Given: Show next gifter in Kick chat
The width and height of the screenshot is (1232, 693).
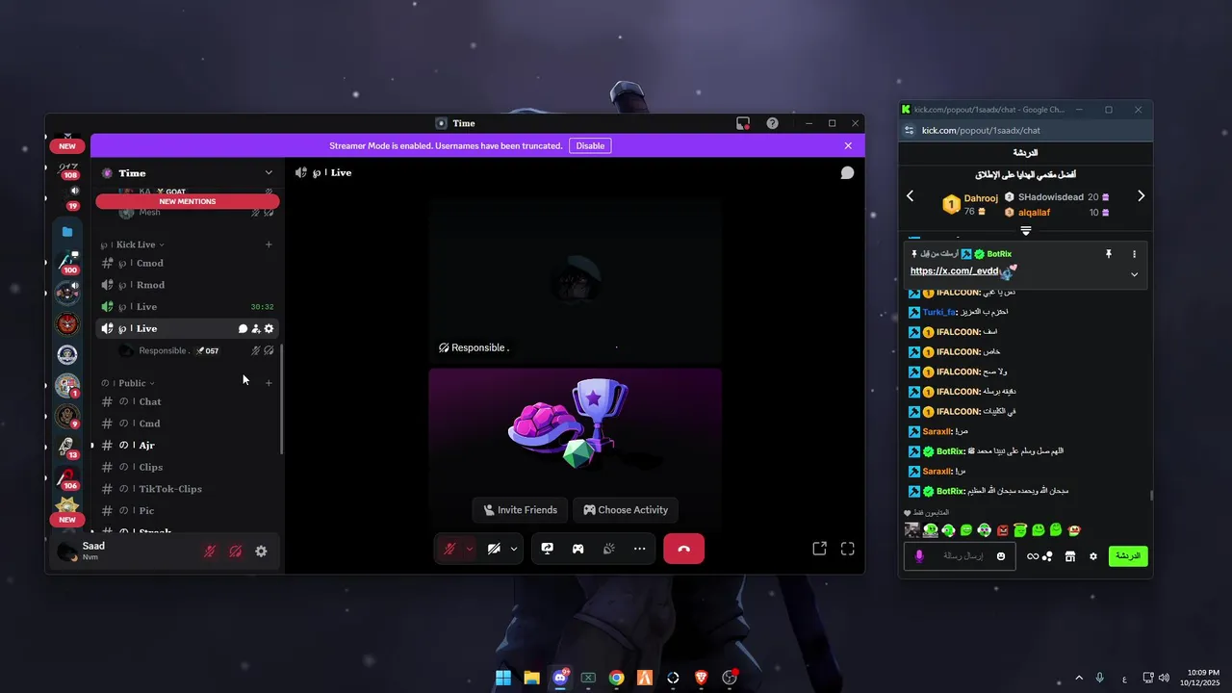Looking at the screenshot, I should point(1141,196).
